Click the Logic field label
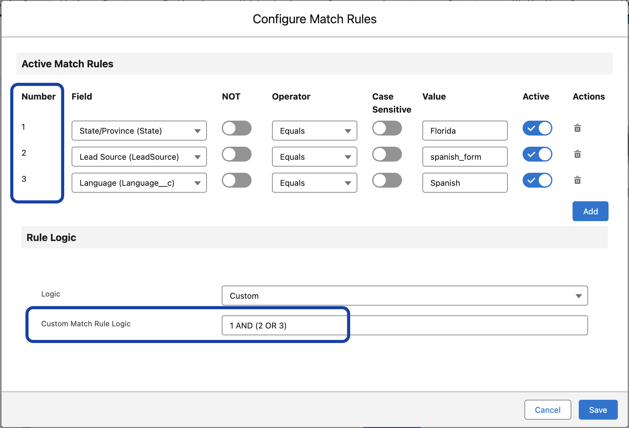629x428 pixels. pyautogui.click(x=51, y=294)
